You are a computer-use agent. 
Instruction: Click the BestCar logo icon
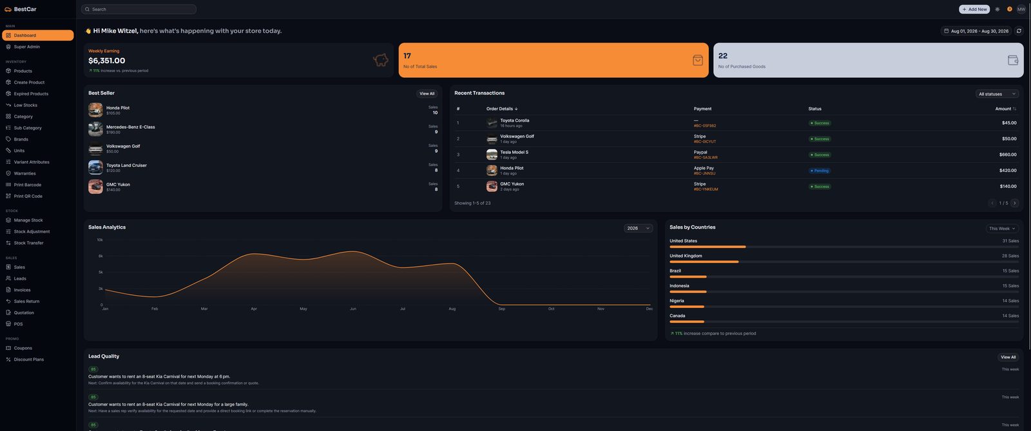tap(8, 9)
